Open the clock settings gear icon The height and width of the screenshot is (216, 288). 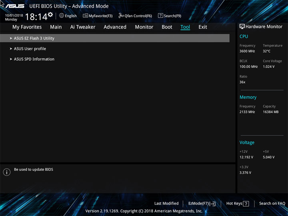click(50, 14)
